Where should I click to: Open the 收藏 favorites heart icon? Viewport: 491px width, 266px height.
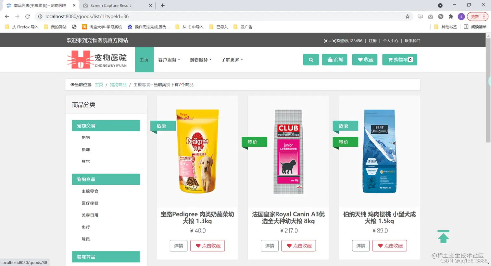(364, 60)
